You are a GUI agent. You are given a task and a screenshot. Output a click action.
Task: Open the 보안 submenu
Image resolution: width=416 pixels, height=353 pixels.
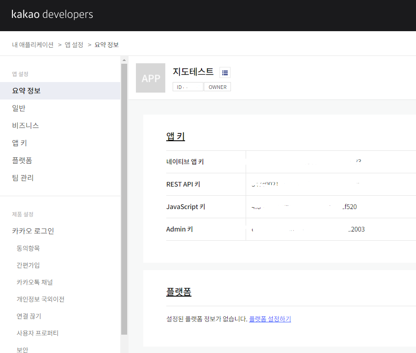22,350
